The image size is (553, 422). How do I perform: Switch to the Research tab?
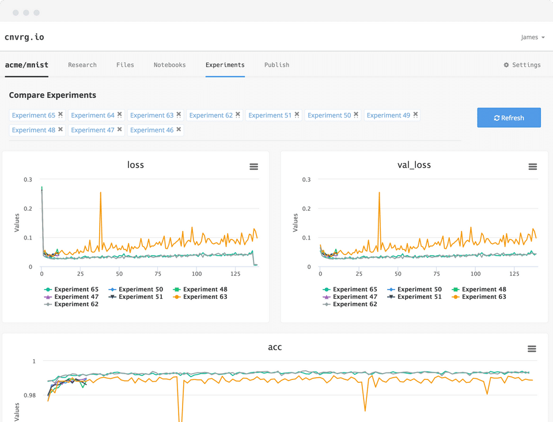pyautogui.click(x=82, y=65)
